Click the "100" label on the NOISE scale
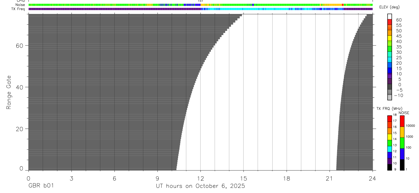 pos(408,148)
